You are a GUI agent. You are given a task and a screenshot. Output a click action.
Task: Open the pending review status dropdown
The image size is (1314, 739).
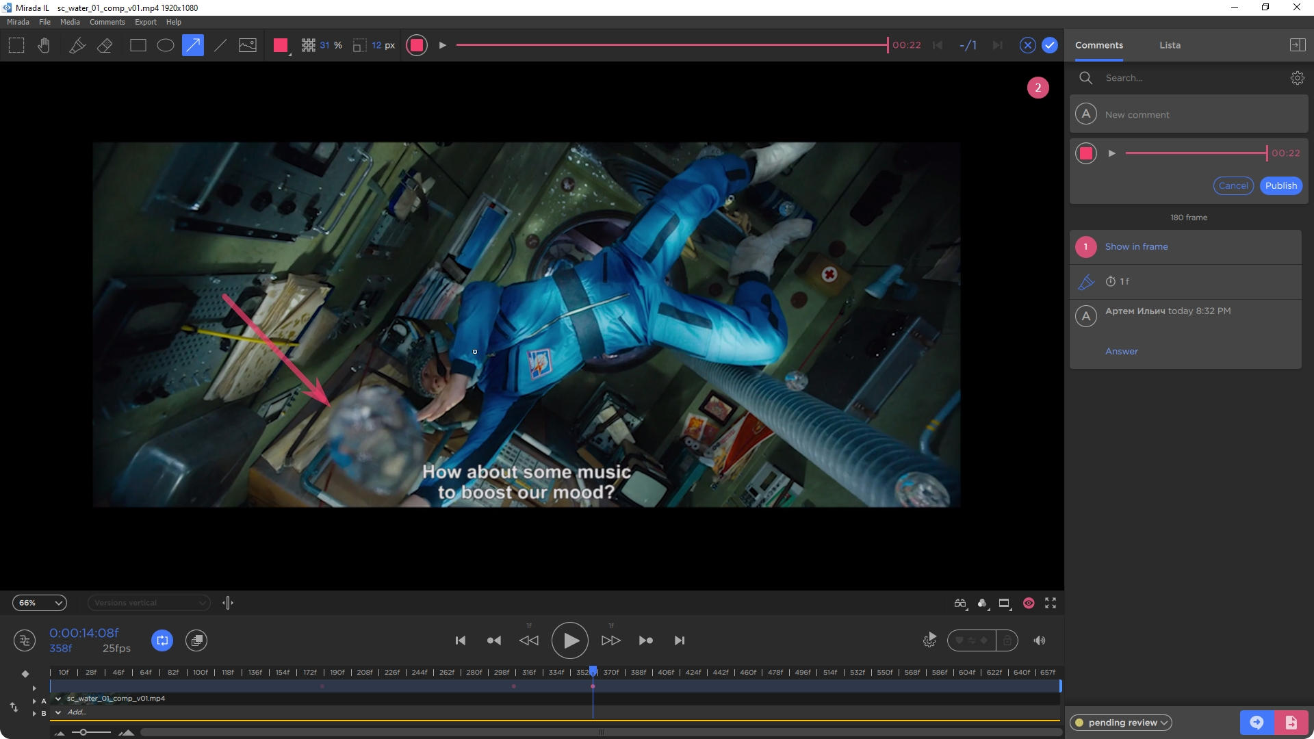coord(1121,723)
